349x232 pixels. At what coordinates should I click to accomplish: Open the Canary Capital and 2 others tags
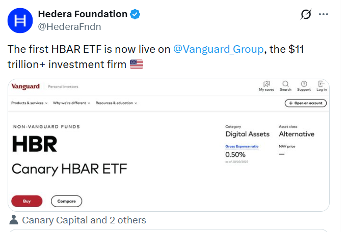(84, 220)
